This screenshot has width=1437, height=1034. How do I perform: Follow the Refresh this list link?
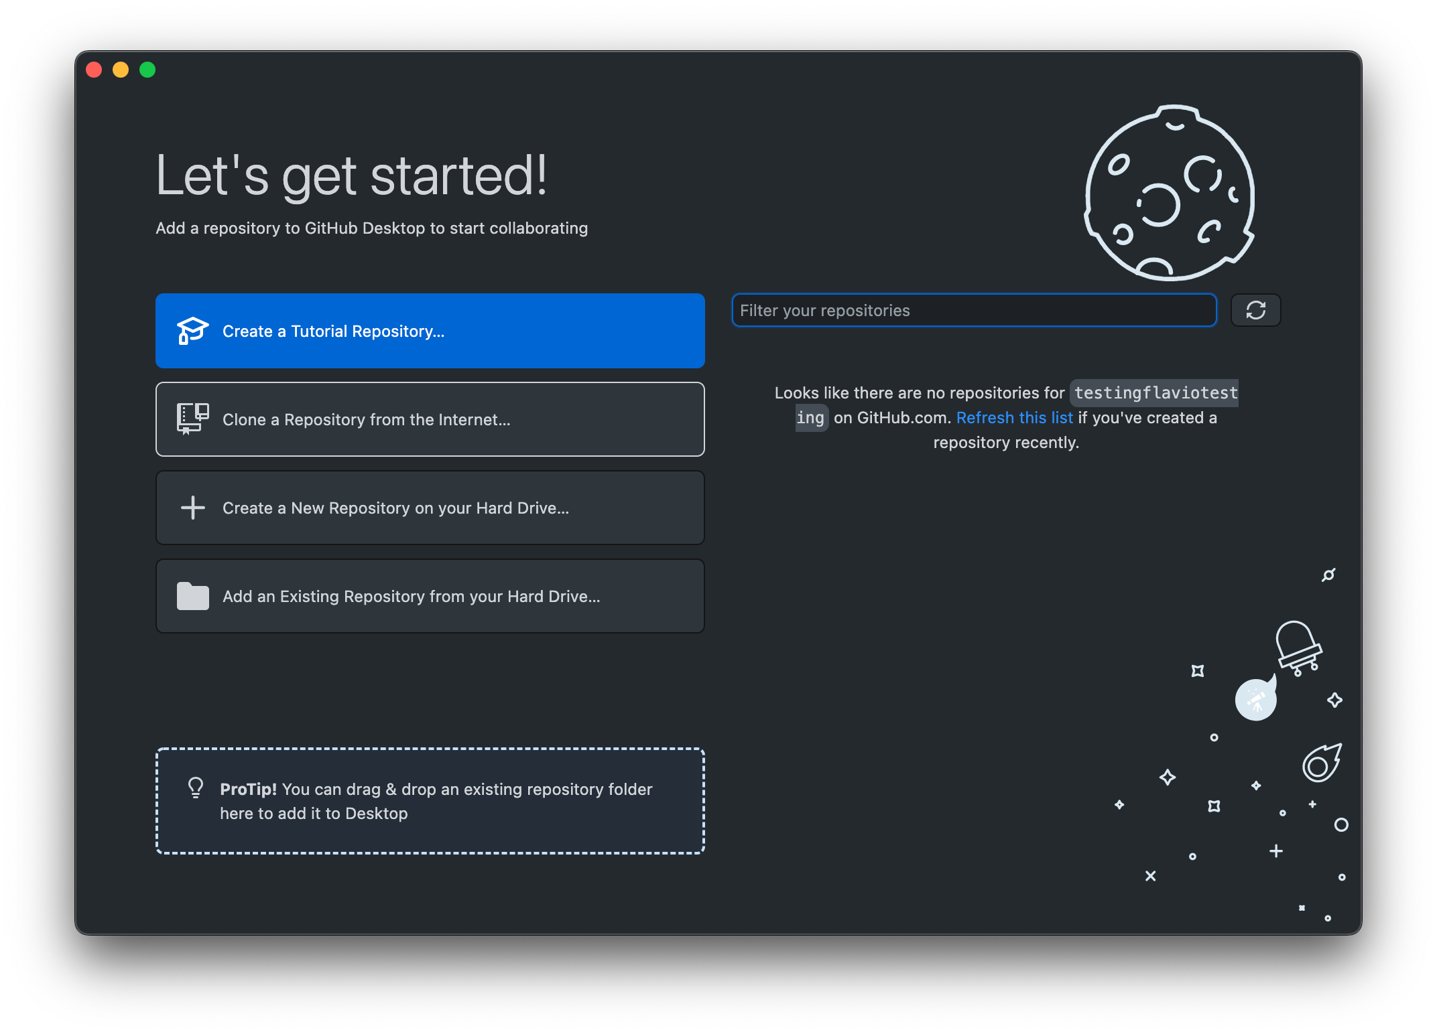[1014, 418]
